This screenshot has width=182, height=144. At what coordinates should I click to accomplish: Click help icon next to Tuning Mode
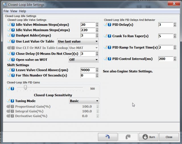[x=13, y=101]
